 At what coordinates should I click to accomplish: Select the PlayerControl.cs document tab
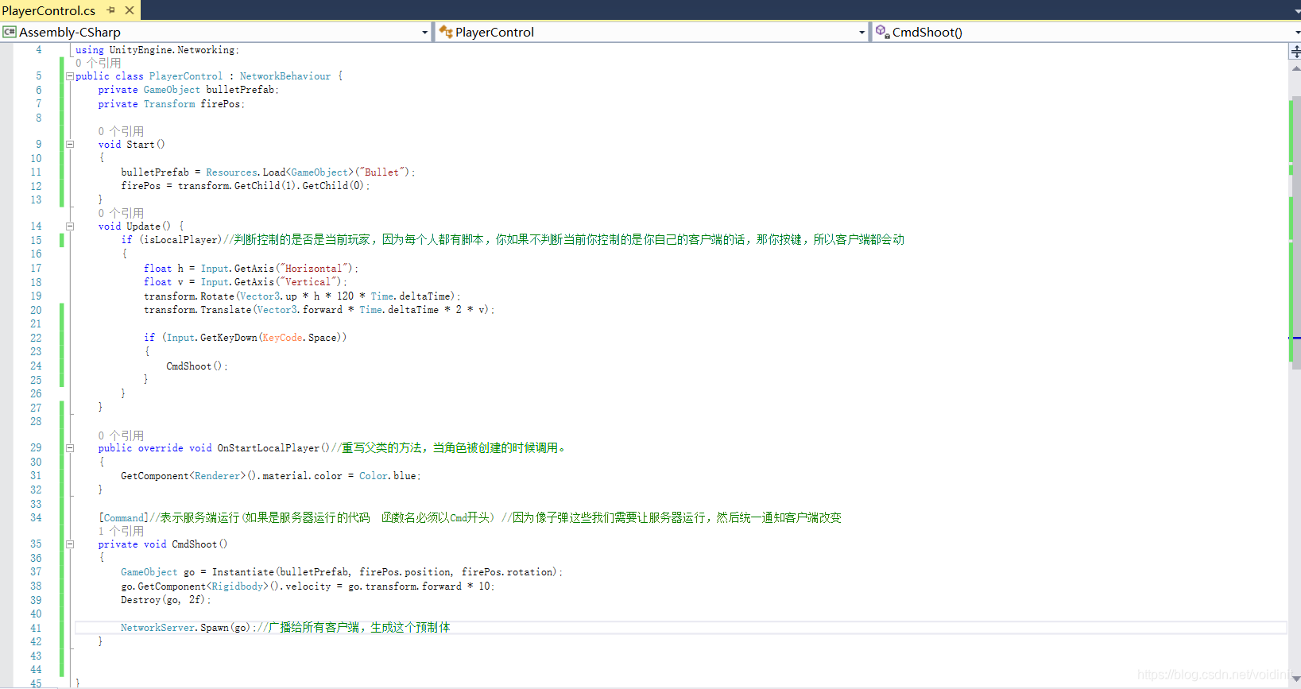click(x=49, y=10)
